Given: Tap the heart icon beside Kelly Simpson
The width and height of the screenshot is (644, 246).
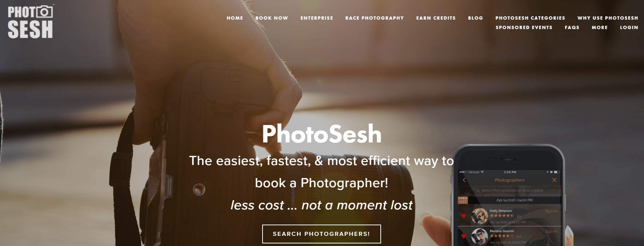Looking at the screenshot, I should coord(464,216).
